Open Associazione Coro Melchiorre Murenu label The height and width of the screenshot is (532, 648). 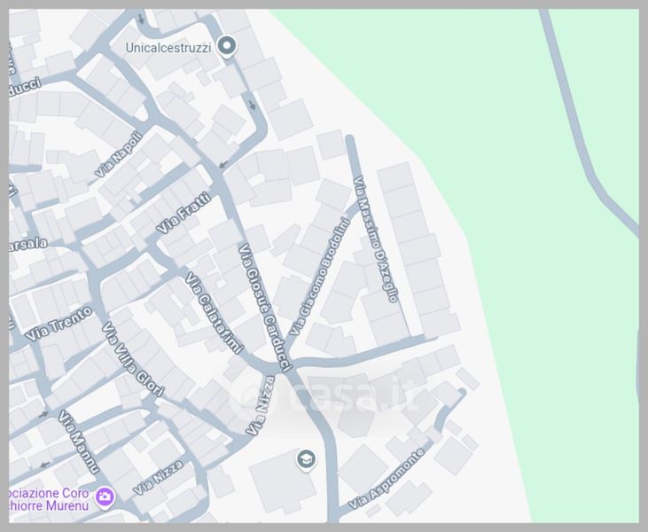pos(49,499)
